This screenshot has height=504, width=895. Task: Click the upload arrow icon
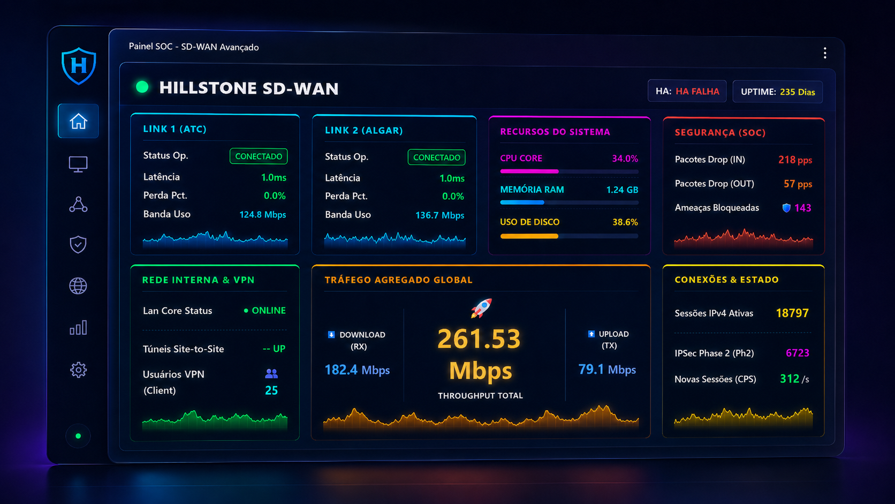point(591,334)
